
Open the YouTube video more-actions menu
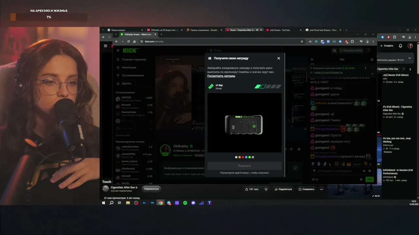(x=321, y=189)
